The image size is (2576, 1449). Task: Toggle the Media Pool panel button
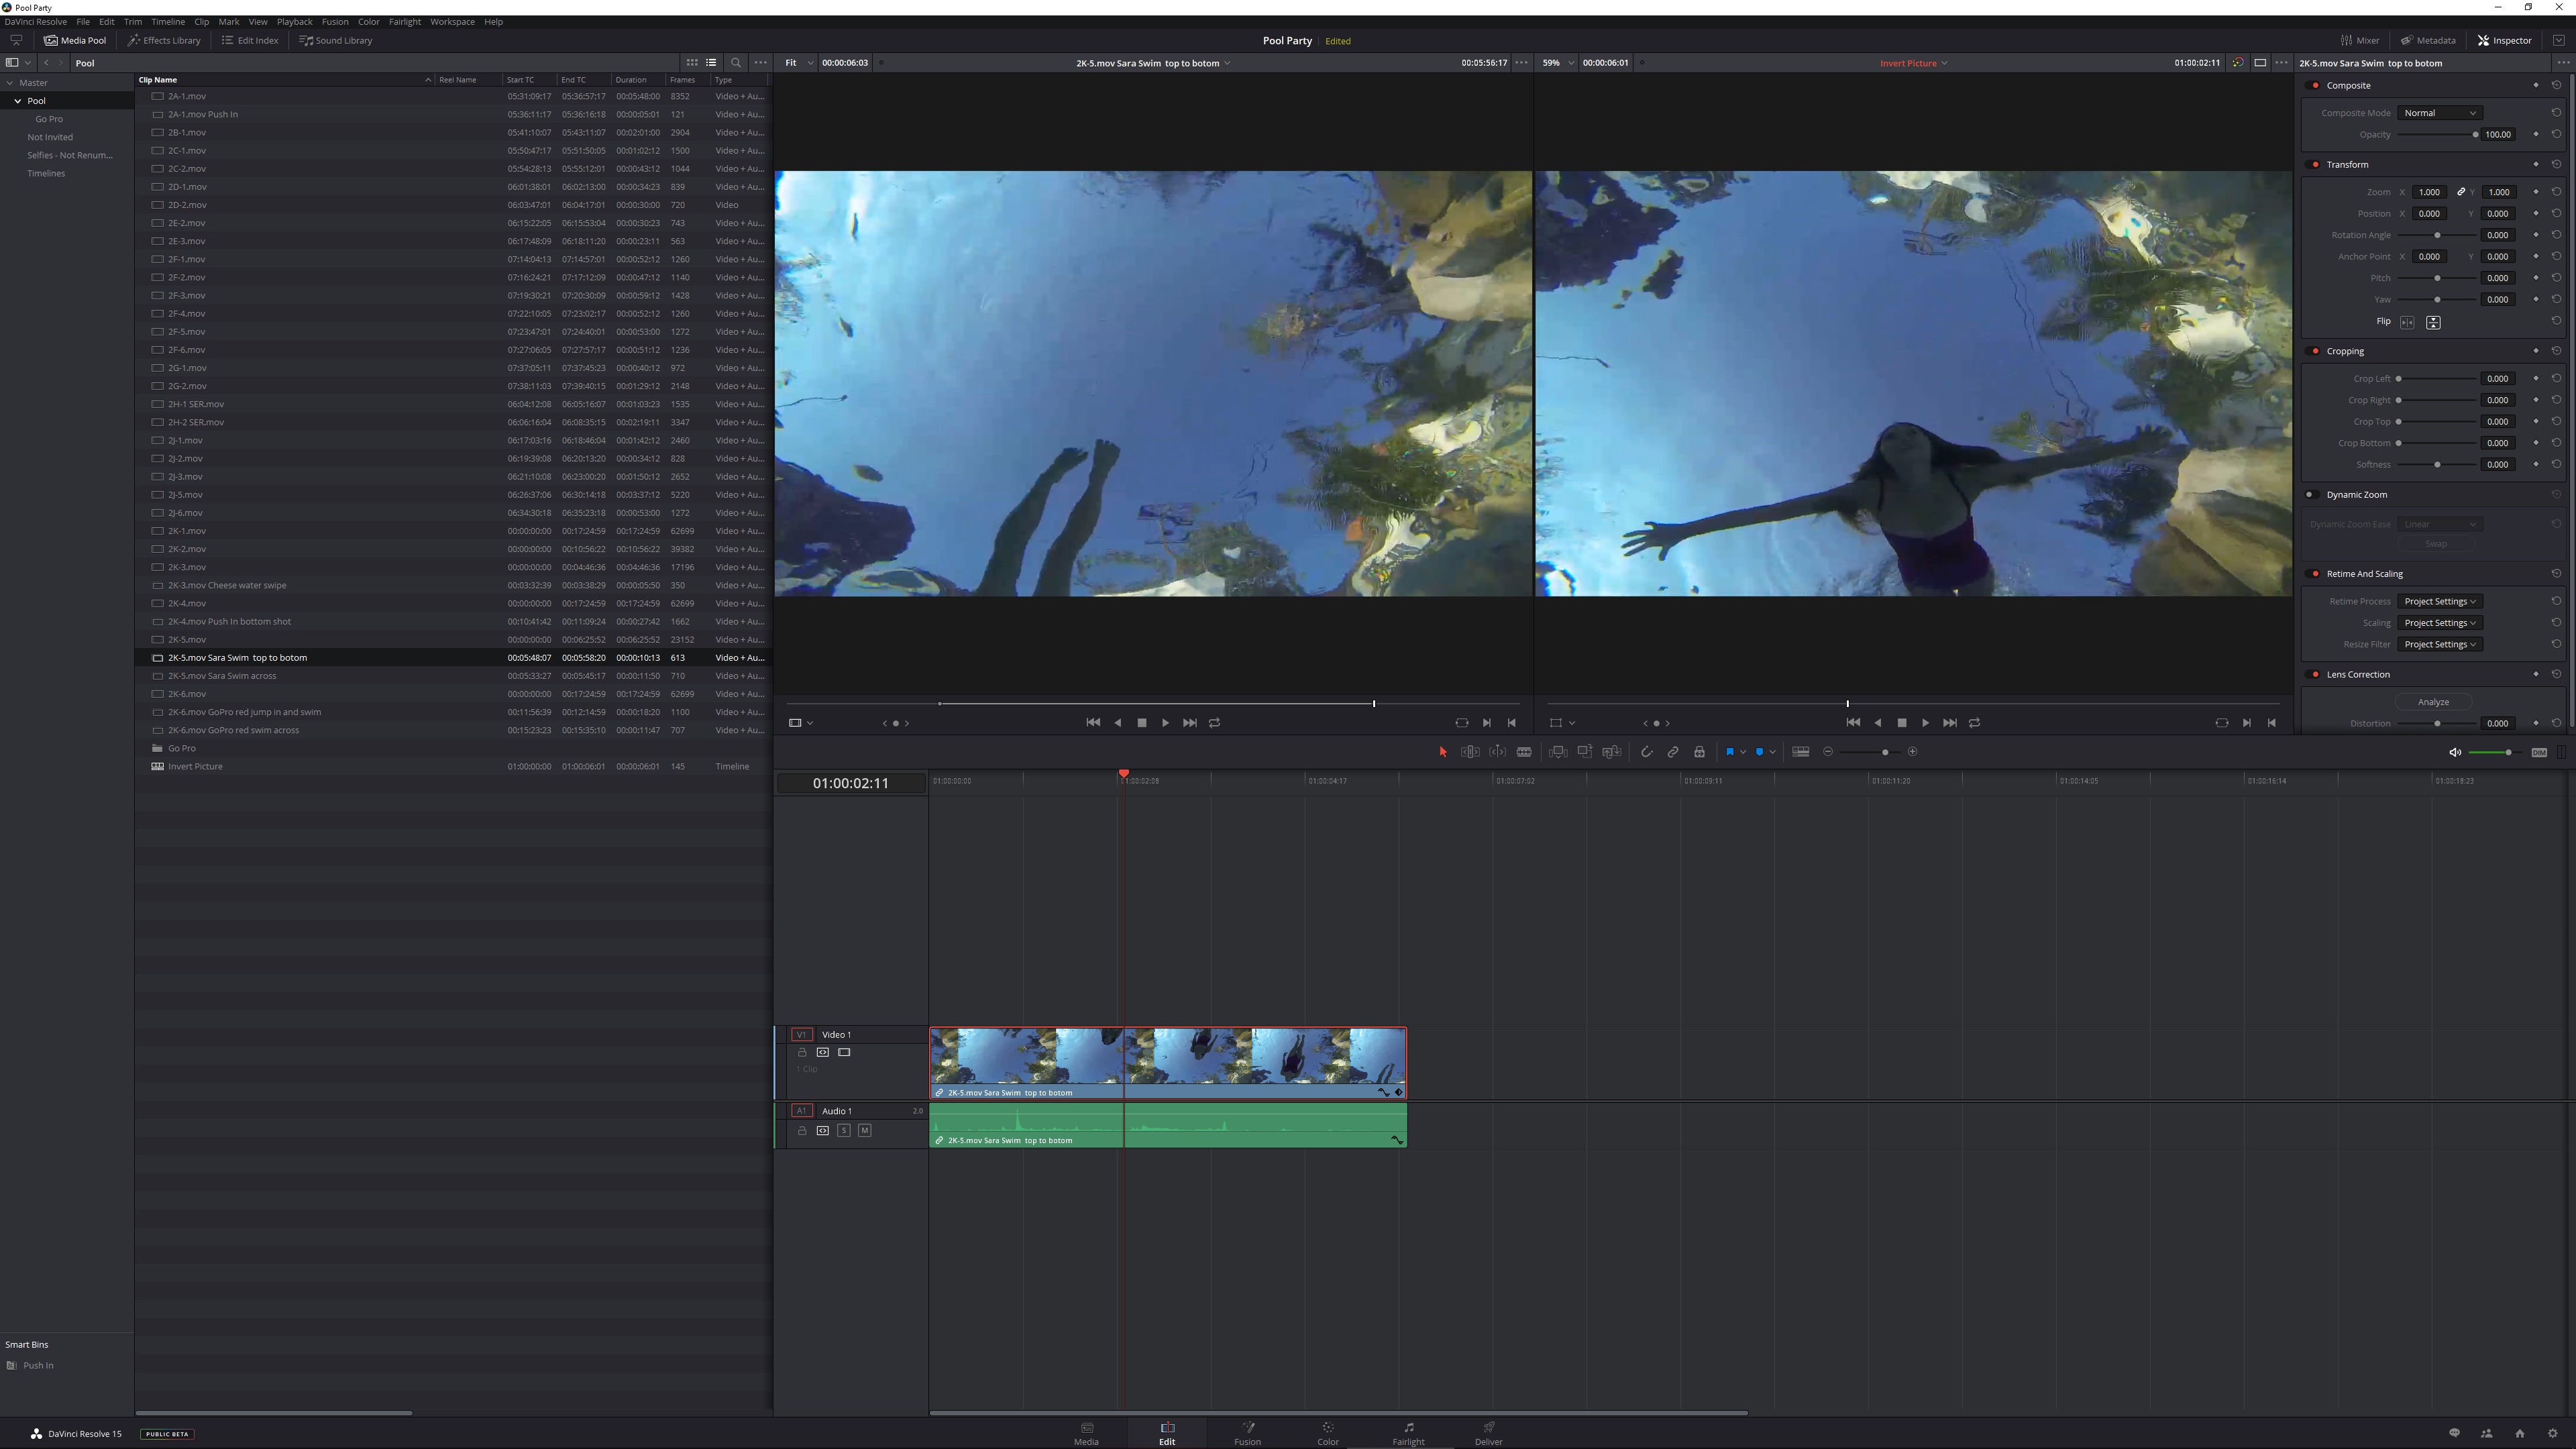coord(75,41)
